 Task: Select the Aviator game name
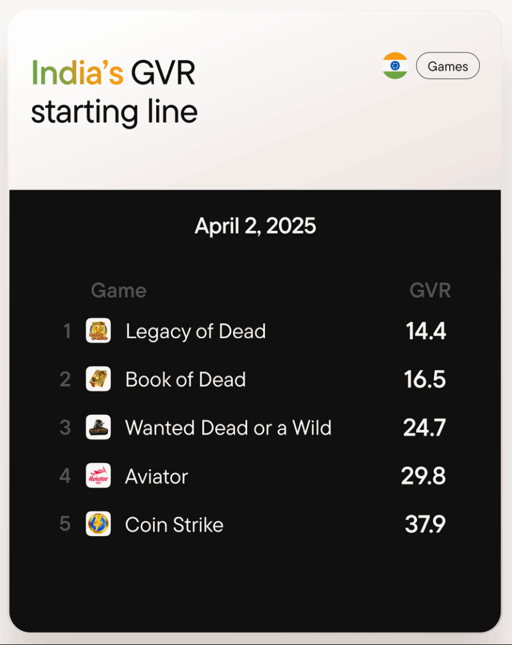tap(156, 476)
